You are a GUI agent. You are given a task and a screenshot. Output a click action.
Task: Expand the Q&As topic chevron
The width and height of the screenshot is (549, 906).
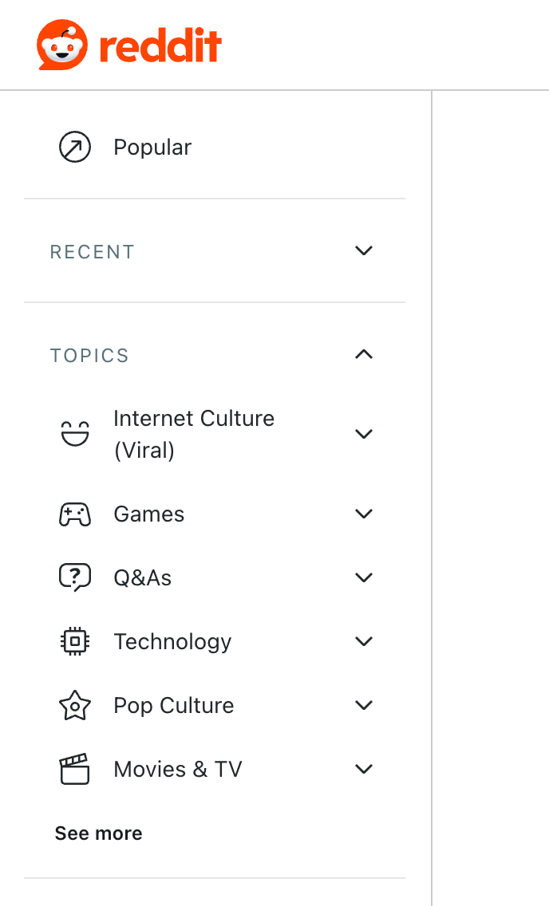[364, 578]
